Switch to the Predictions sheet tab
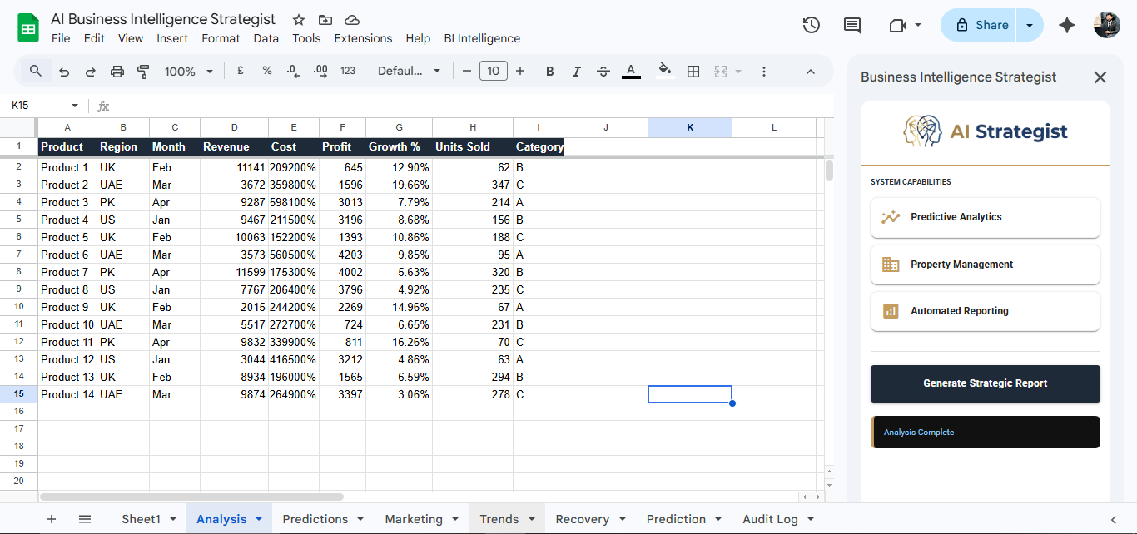This screenshot has width=1137, height=534. point(316,518)
